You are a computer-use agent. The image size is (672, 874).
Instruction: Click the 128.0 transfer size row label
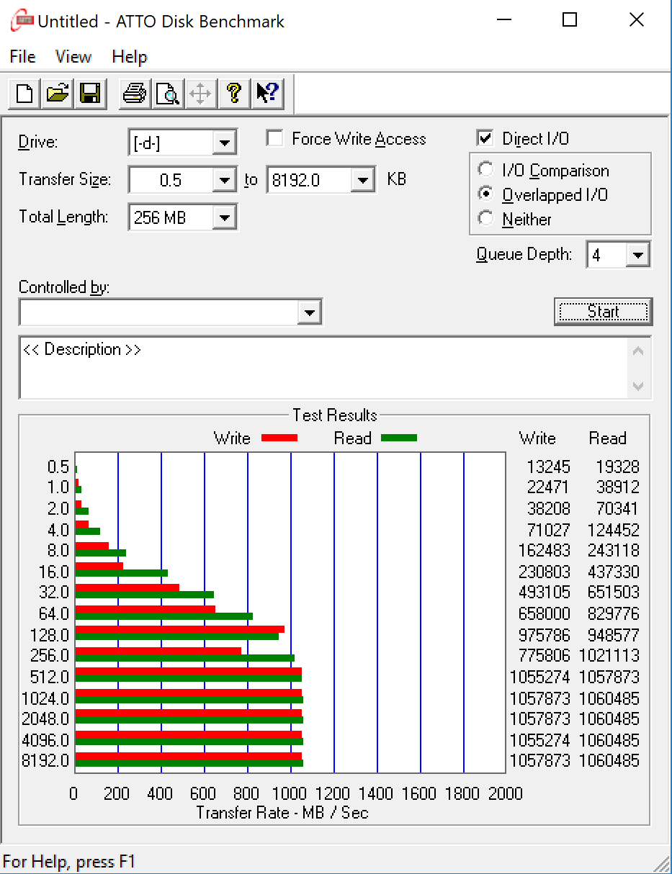(x=50, y=635)
